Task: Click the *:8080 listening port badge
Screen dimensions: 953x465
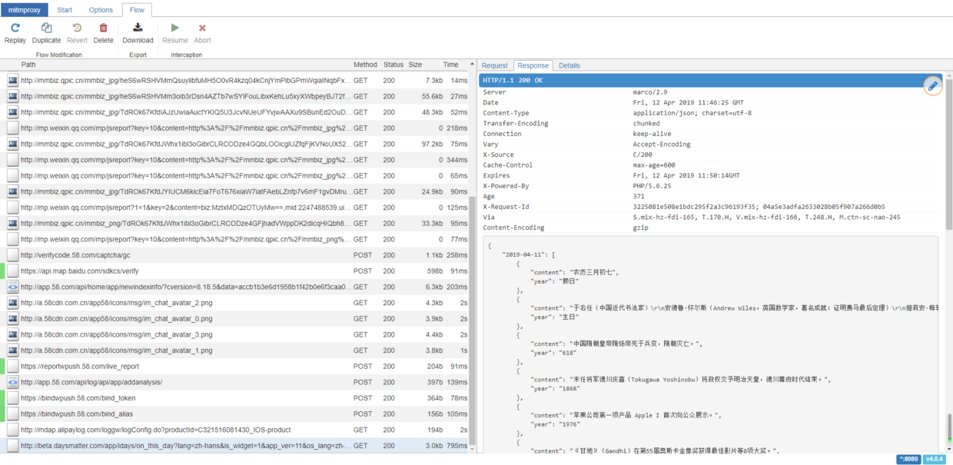Action: [908, 459]
